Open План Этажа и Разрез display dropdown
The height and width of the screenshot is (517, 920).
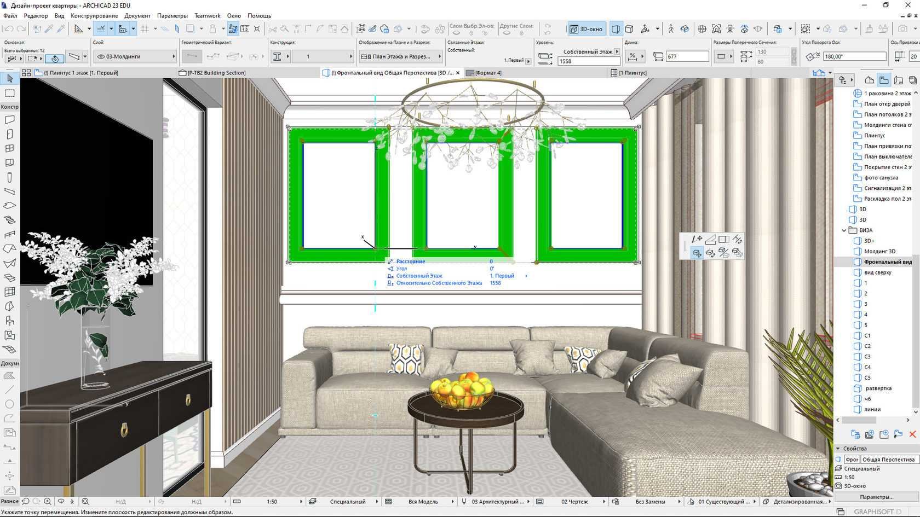[x=401, y=56]
